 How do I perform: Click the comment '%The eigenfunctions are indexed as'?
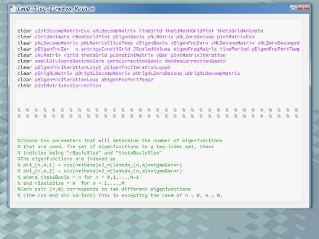66,159
